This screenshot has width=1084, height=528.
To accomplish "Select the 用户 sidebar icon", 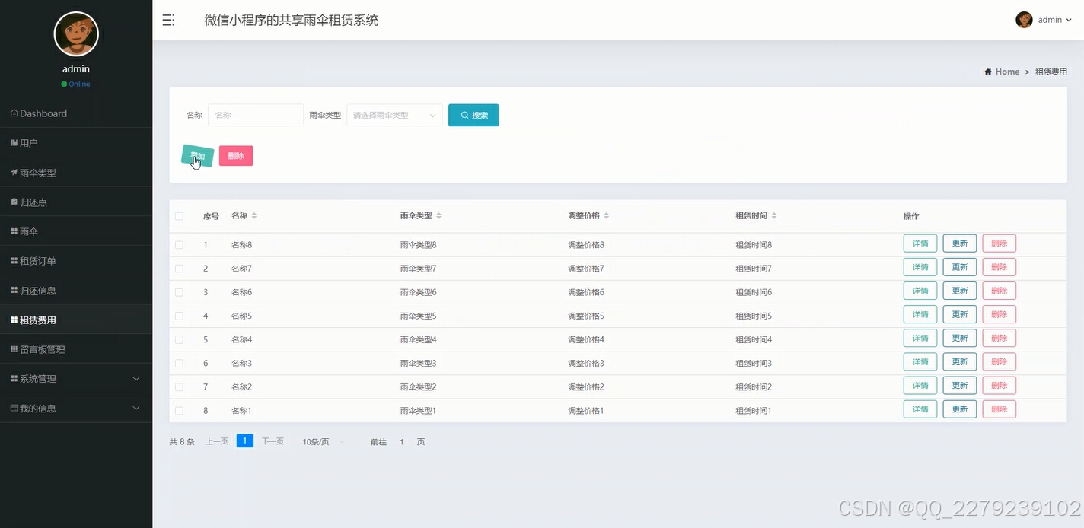I will [14, 142].
